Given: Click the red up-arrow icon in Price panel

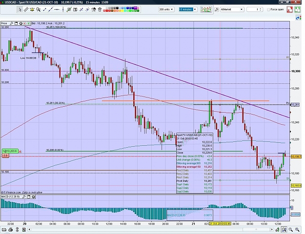Looking at the screenshot, I should pyautogui.click(x=25, y=23).
